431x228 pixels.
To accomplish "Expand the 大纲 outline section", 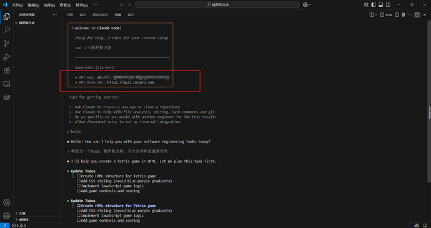I will tap(37, 213).
